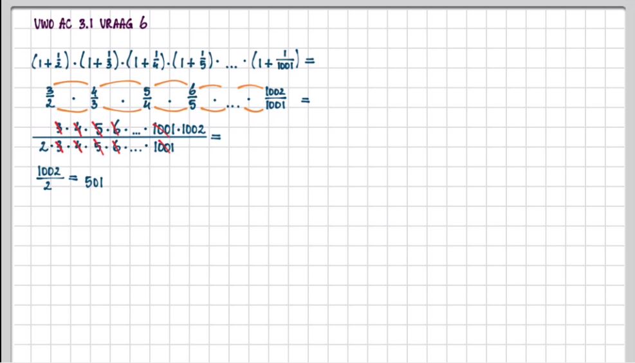Viewport: 635px width, 363px height.
Task: Click the handwritten fraction 4/3
Action: (95, 98)
